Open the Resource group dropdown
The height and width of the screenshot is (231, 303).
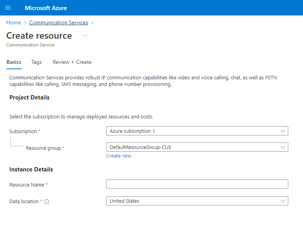click(197, 147)
